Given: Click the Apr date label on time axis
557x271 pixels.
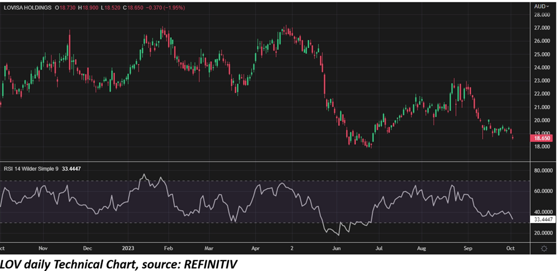Looking at the screenshot, I should pos(255,248).
